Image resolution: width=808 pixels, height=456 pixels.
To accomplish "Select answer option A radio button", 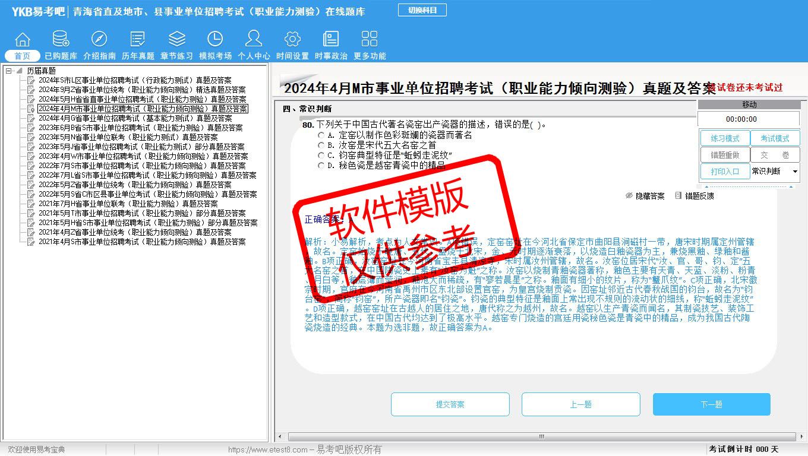I will (321, 135).
